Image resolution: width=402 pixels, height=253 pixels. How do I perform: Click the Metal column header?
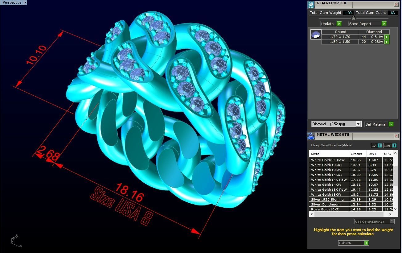pyautogui.click(x=329, y=154)
